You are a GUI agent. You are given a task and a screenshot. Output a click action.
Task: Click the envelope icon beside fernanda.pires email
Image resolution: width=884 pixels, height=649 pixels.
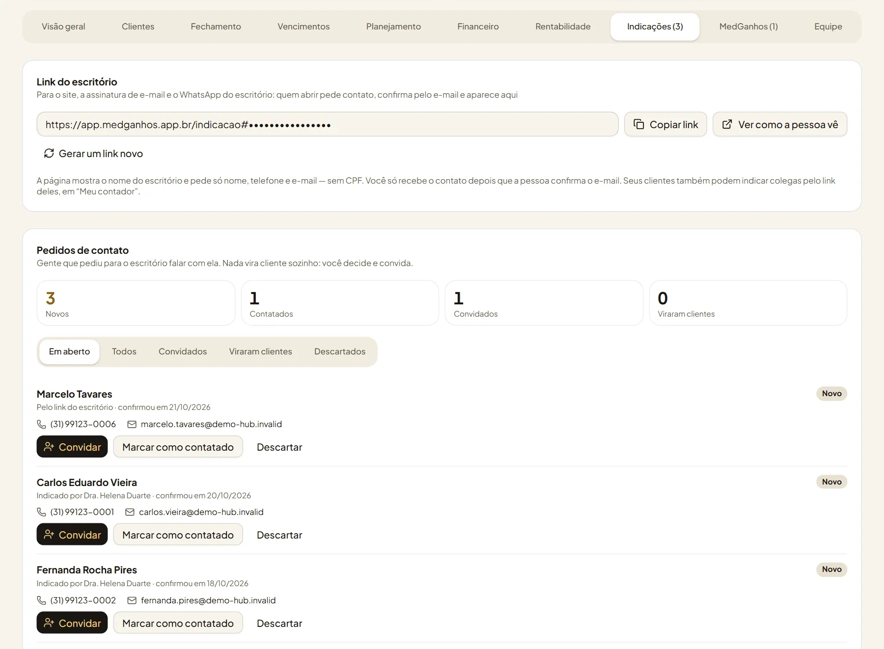click(x=132, y=600)
